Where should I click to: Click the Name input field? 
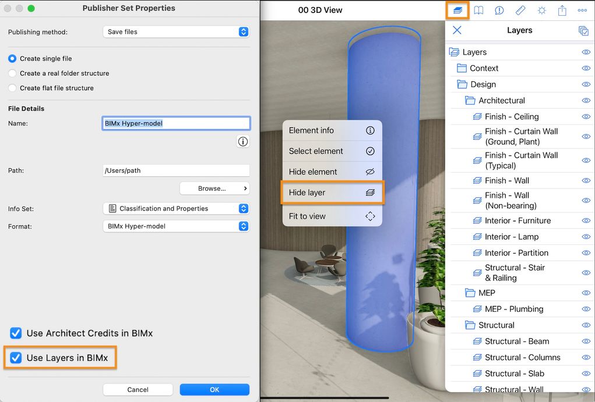tap(176, 123)
